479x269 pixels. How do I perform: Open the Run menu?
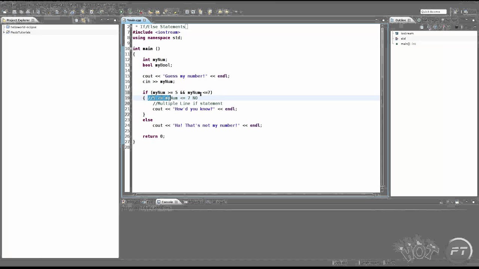(x=98, y=5)
